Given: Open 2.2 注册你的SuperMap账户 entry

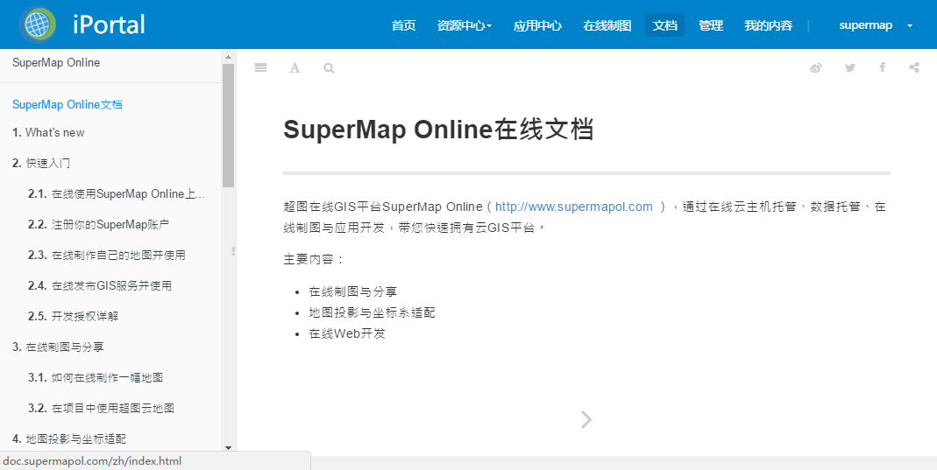Looking at the screenshot, I should click(x=98, y=224).
